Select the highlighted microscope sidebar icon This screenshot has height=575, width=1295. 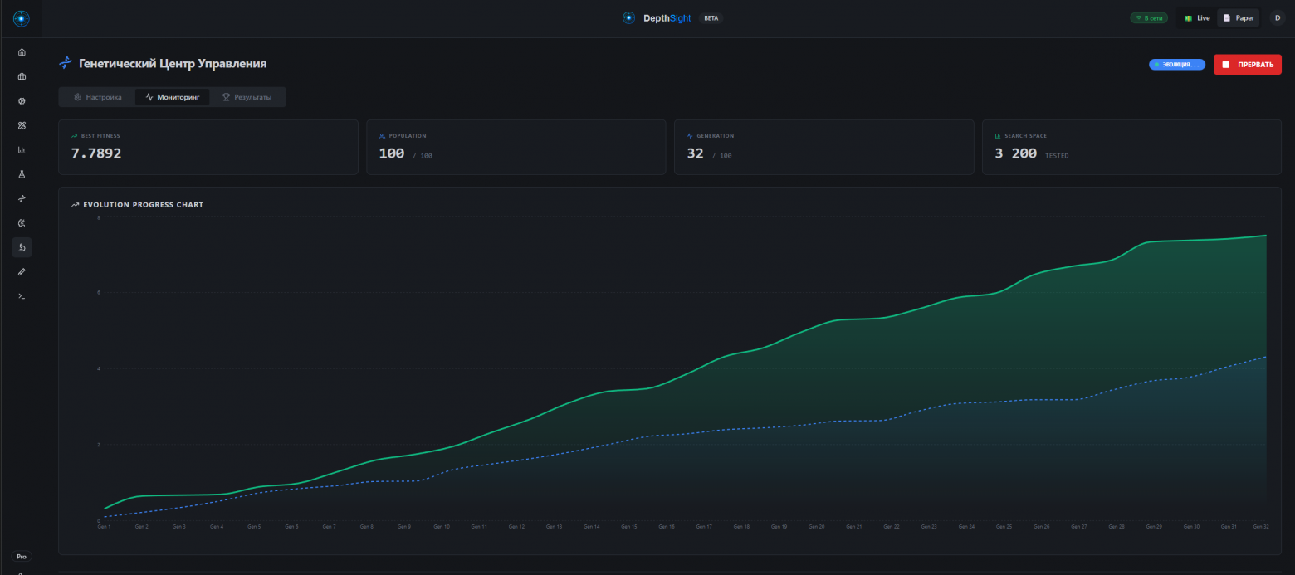pos(22,247)
